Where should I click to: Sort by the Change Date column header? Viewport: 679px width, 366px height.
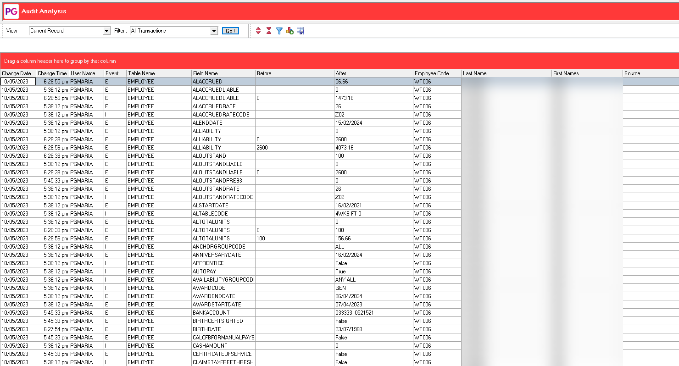coord(17,73)
